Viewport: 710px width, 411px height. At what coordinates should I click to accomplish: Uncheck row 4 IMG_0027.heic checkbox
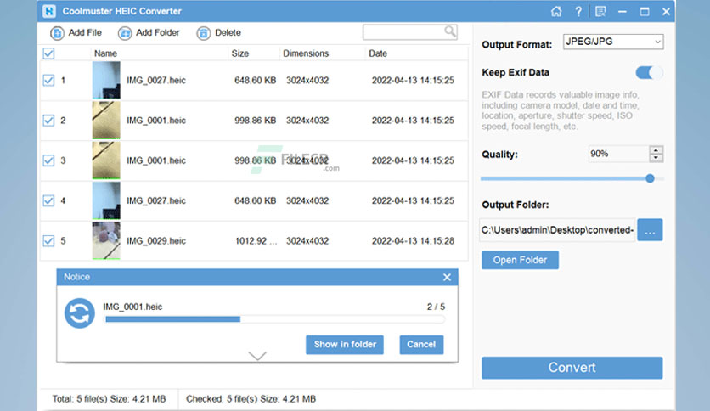click(x=48, y=200)
